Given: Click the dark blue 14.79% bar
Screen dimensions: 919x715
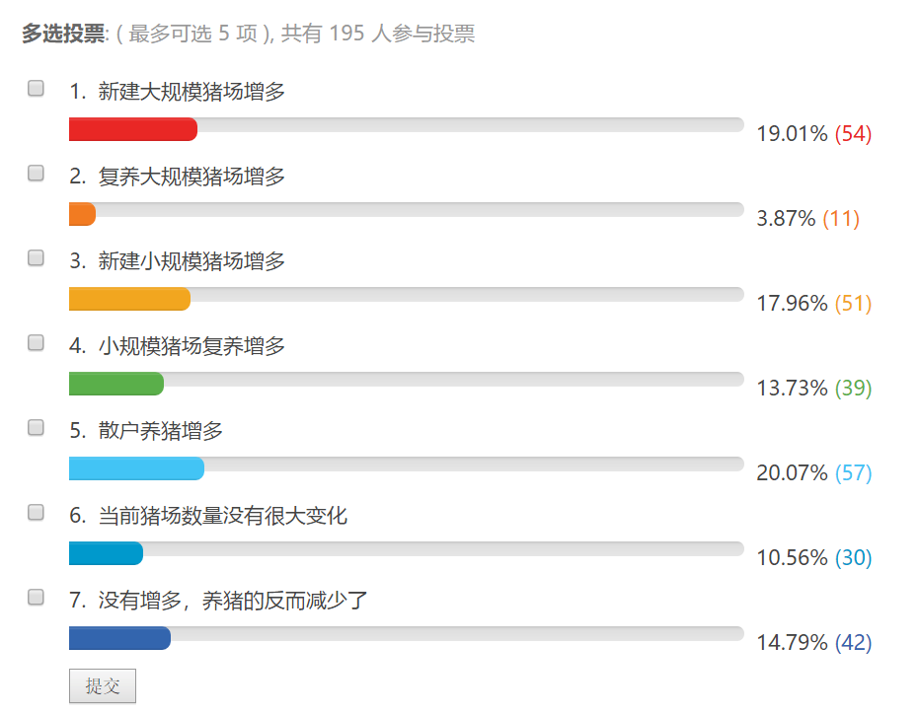Looking at the screenshot, I should [119, 638].
